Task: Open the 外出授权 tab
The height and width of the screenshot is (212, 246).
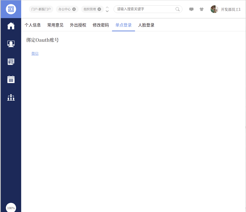Action: (78, 25)
